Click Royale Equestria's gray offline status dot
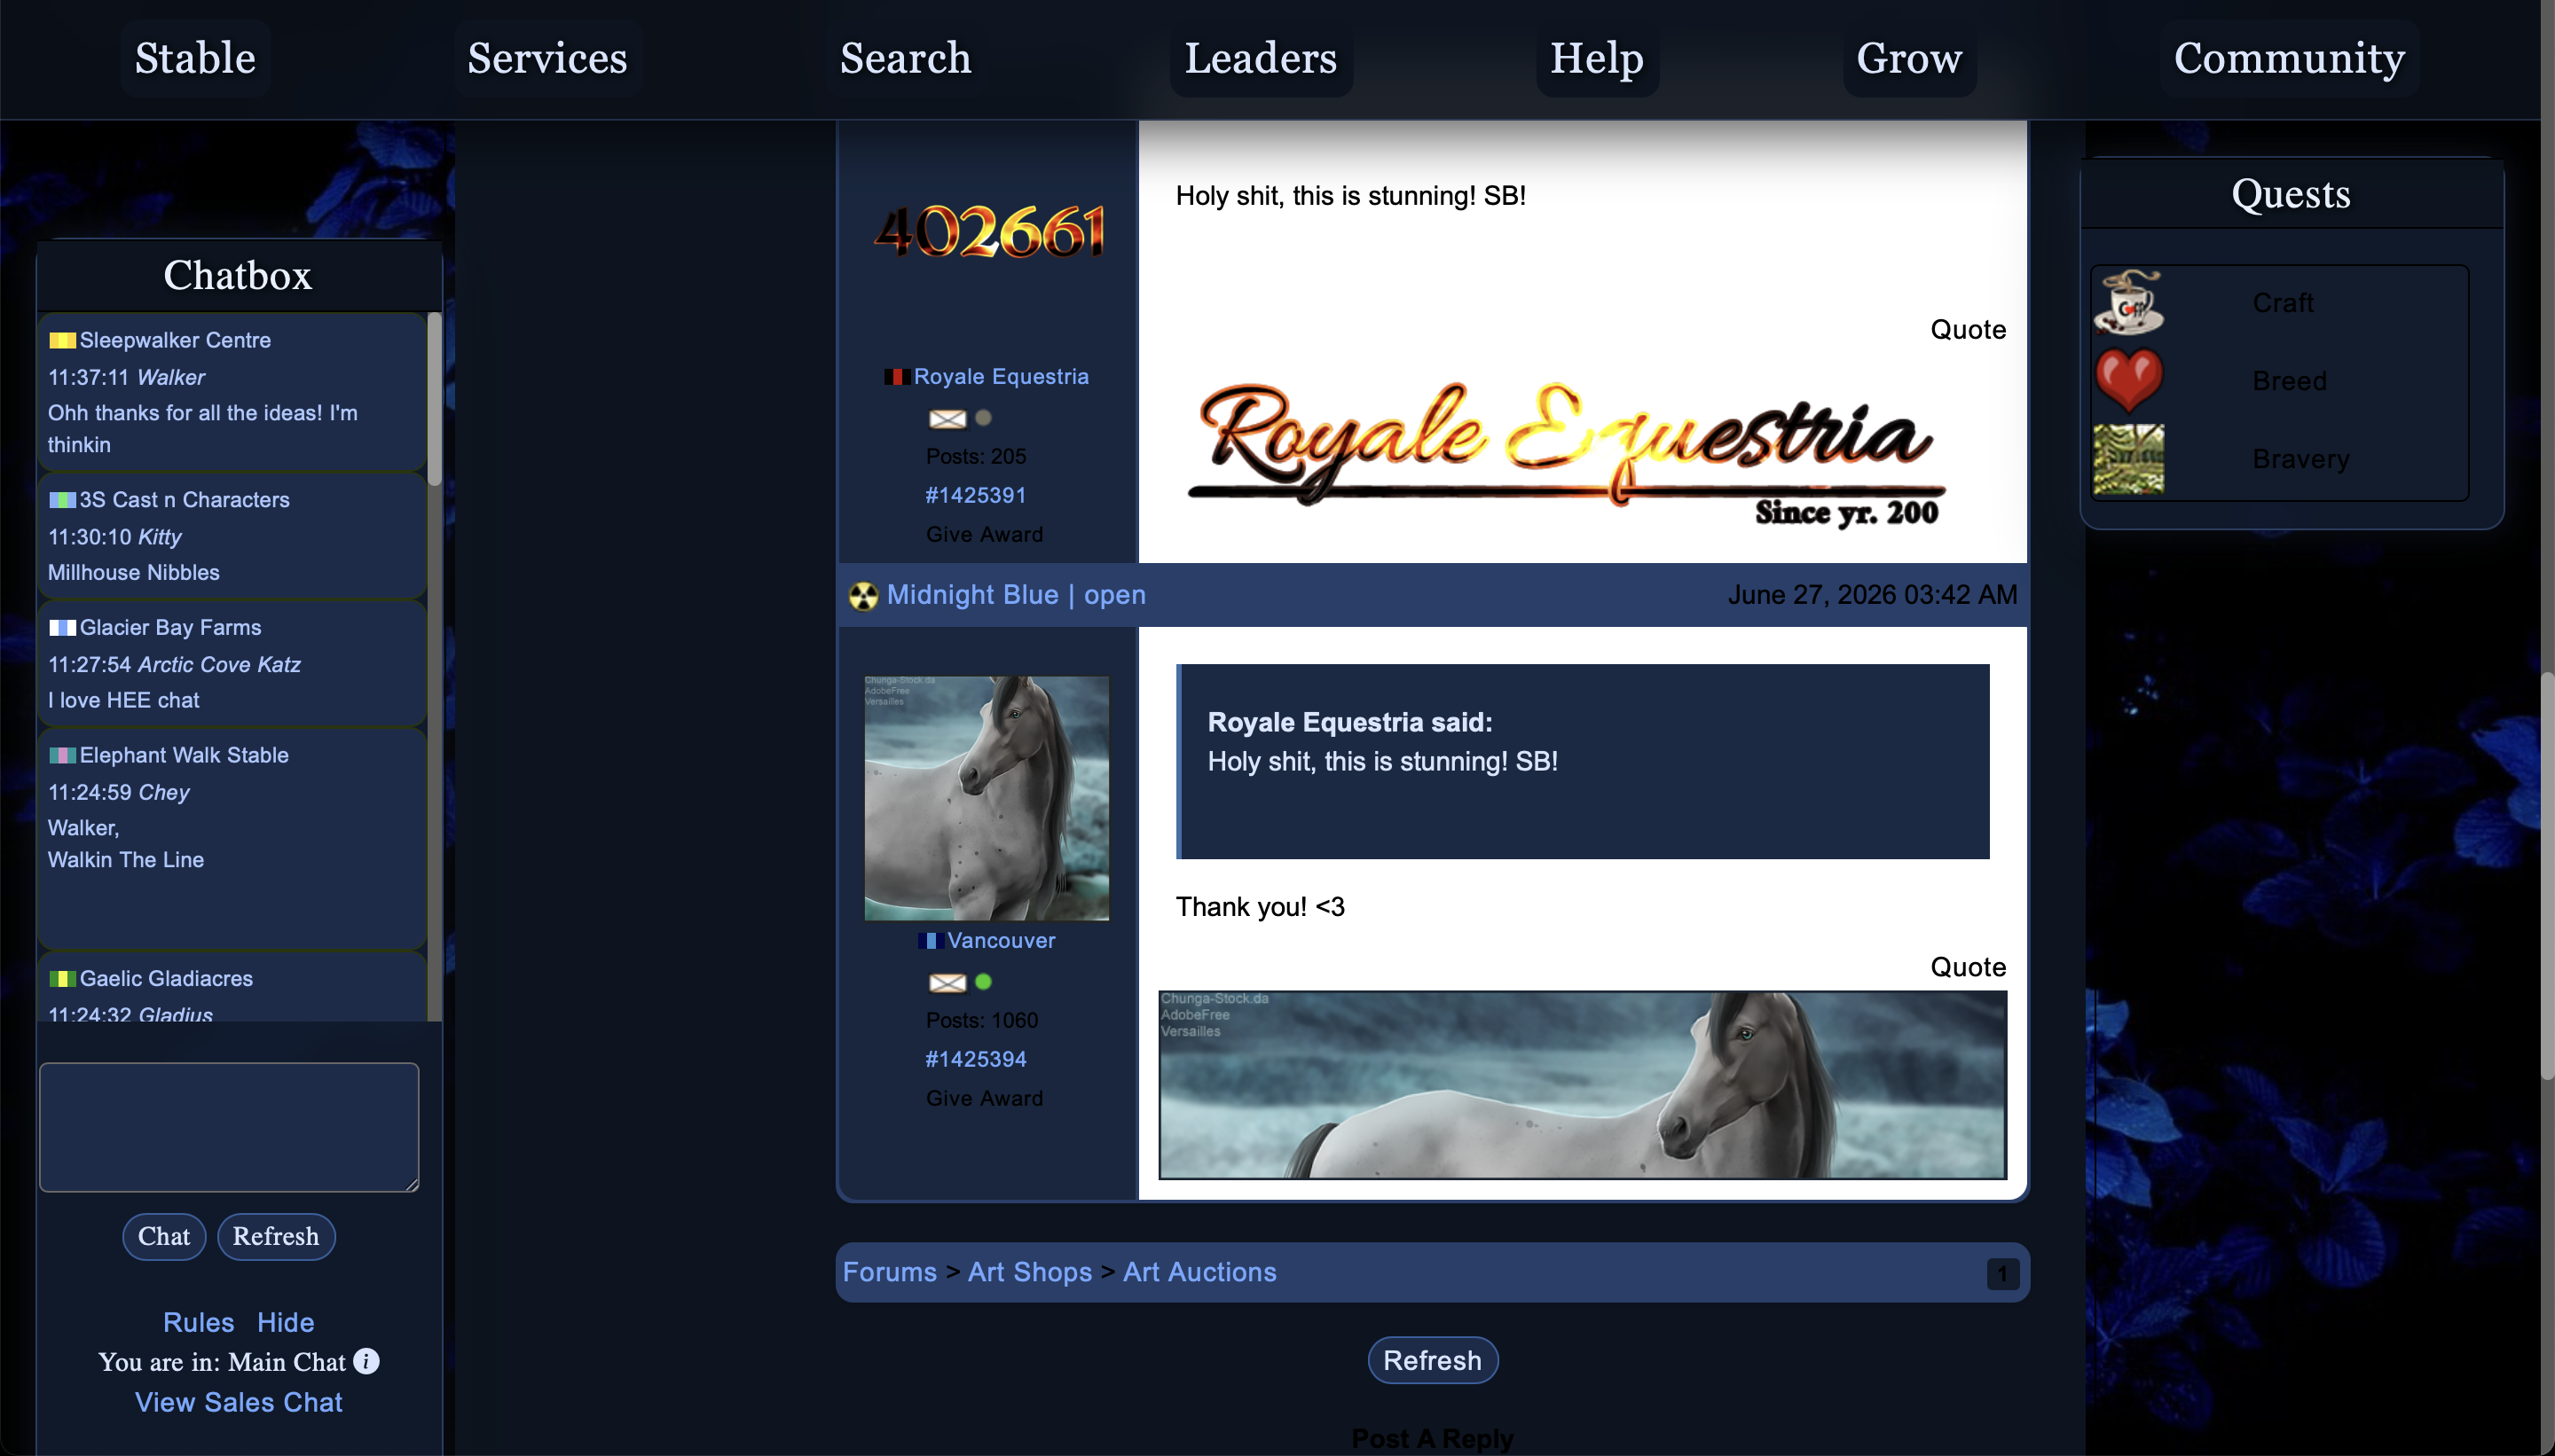Viewport: 2555px width, 1456px height. 983,418
